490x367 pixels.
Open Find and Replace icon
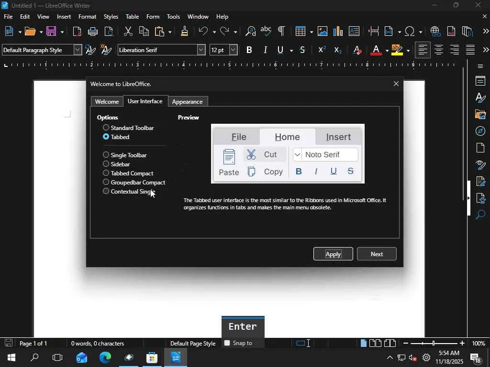[x=250, y=31]
